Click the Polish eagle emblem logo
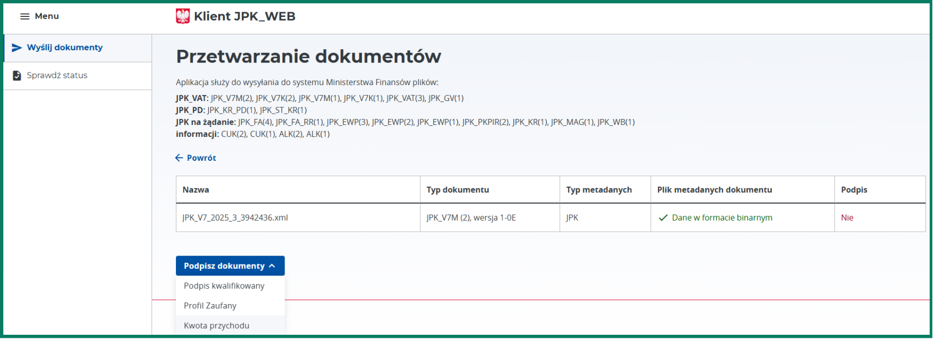 pos(183,16)
